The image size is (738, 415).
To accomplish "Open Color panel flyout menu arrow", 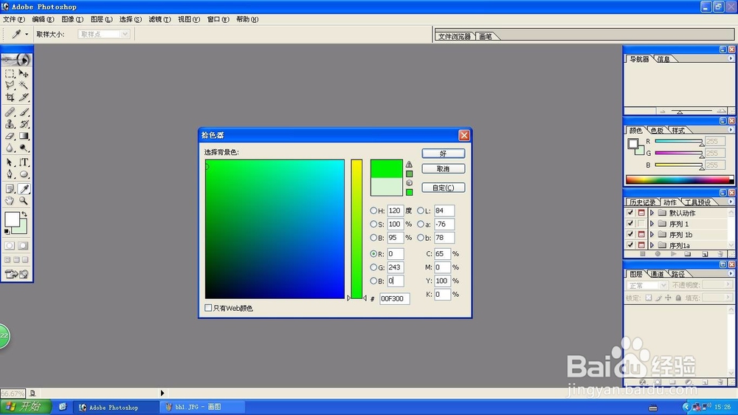I will (731, 129).
